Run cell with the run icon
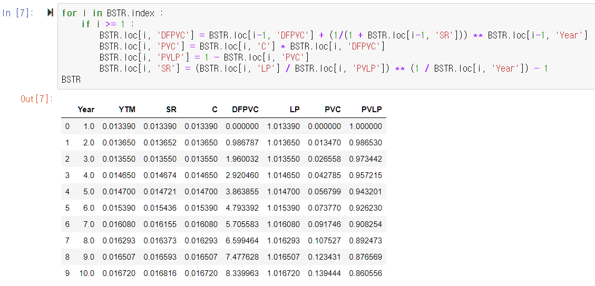The image size is (595, 286). [x=50, y=13]
